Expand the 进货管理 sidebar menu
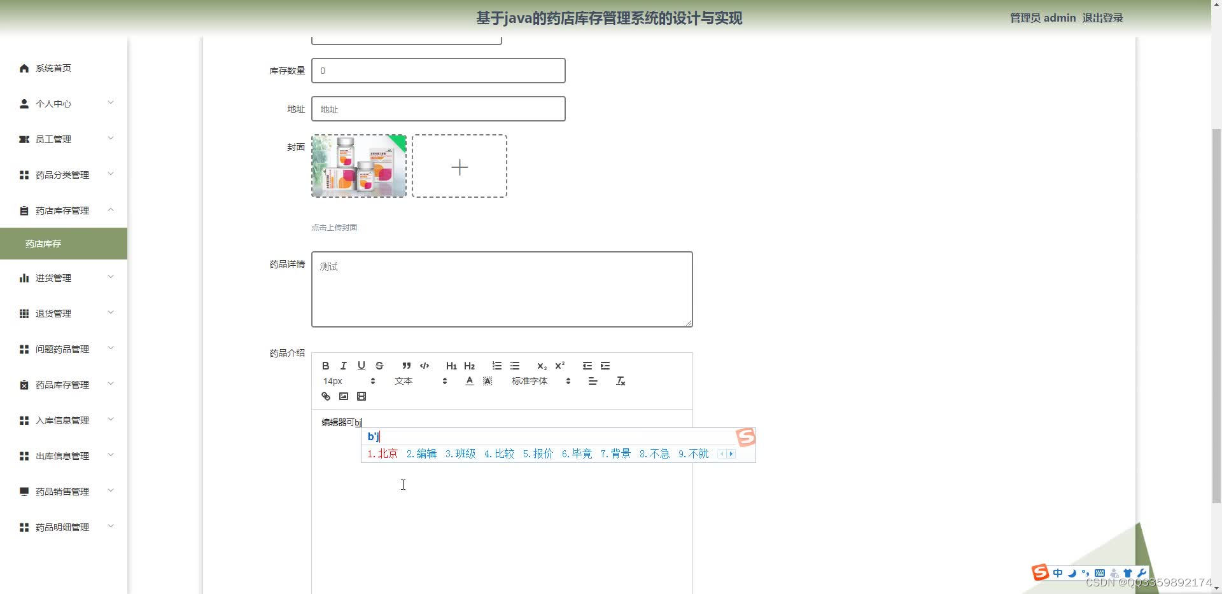The image size is (1222, 594). [64, 278]
